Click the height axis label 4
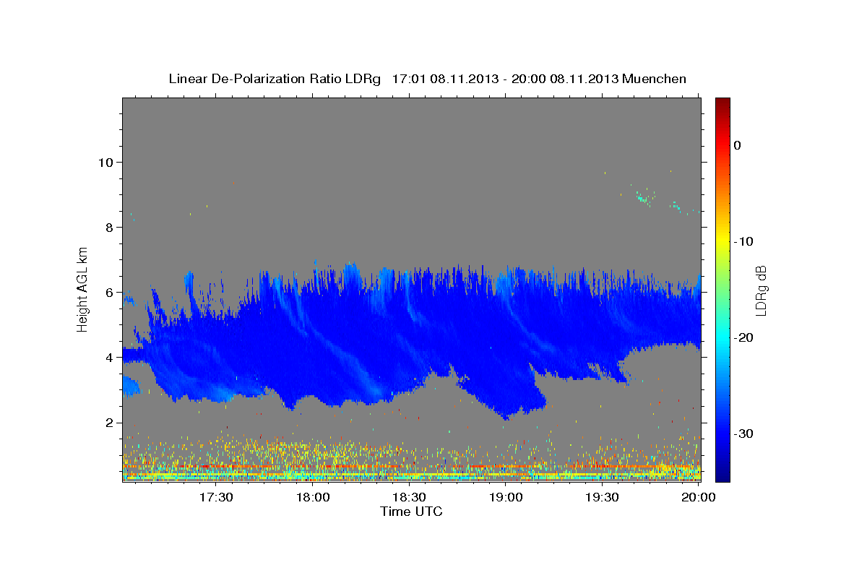 [x=108, y=358]
